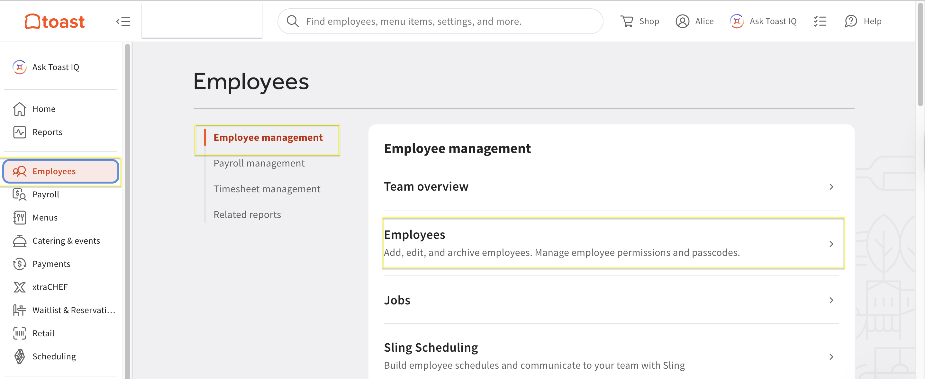Switch to Payroll management tab
The width and height of the screenshot is (925, 379).
[x=259, y=163]
